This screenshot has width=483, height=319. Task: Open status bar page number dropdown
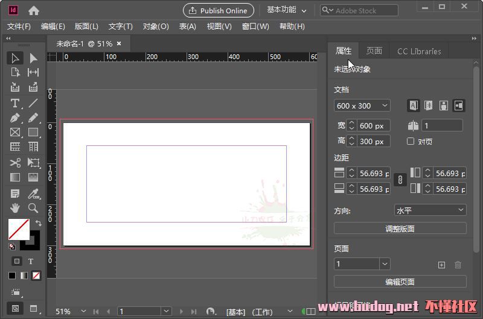click(x=166, y=311)
